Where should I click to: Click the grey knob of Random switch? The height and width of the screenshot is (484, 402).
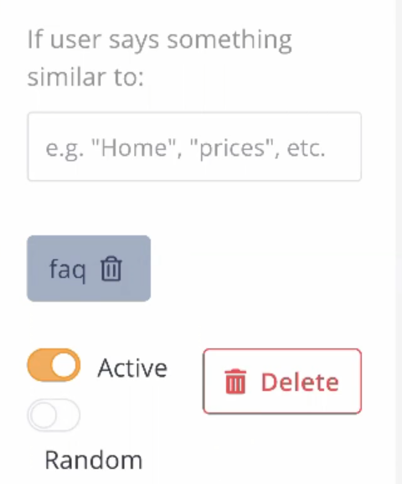[44, 414]
